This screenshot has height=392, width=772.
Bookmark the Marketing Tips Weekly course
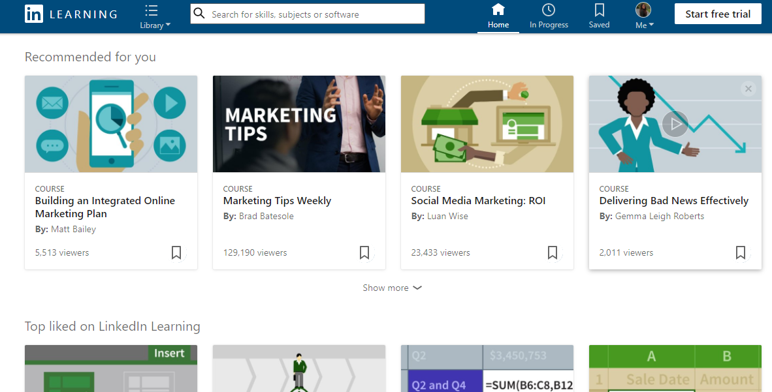(x=364, y=252)
